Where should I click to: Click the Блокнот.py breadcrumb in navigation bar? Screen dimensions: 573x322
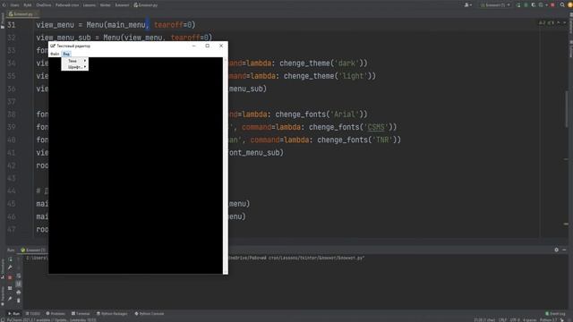click(x=146, y=5)
